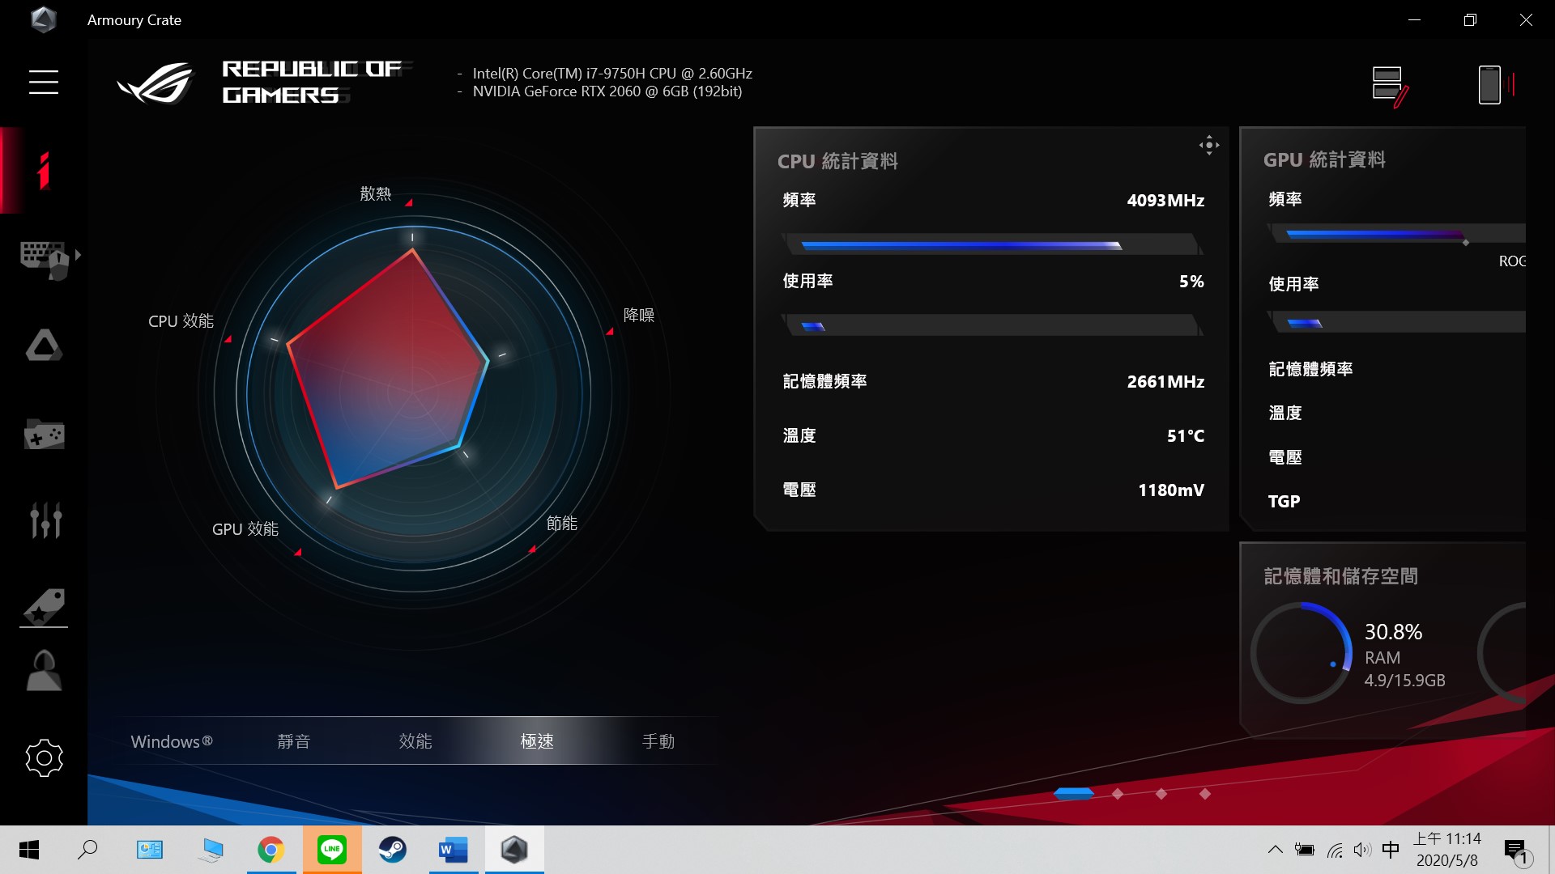Click the GPU frequency bar

[1396, 235]
